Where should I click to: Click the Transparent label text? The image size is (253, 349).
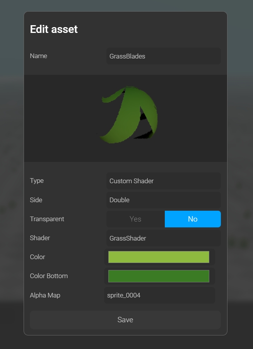(x=47, y=219)
